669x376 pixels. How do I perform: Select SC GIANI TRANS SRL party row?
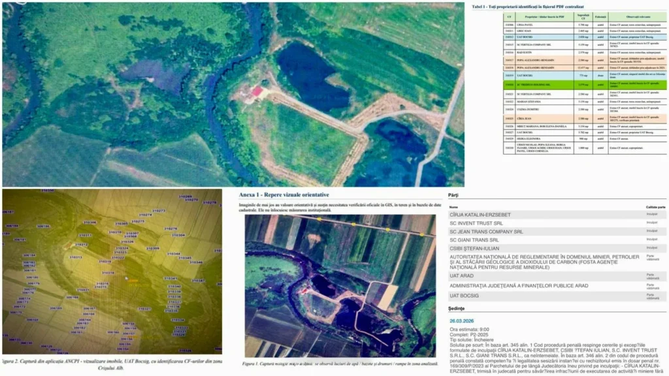pos(557,240)
